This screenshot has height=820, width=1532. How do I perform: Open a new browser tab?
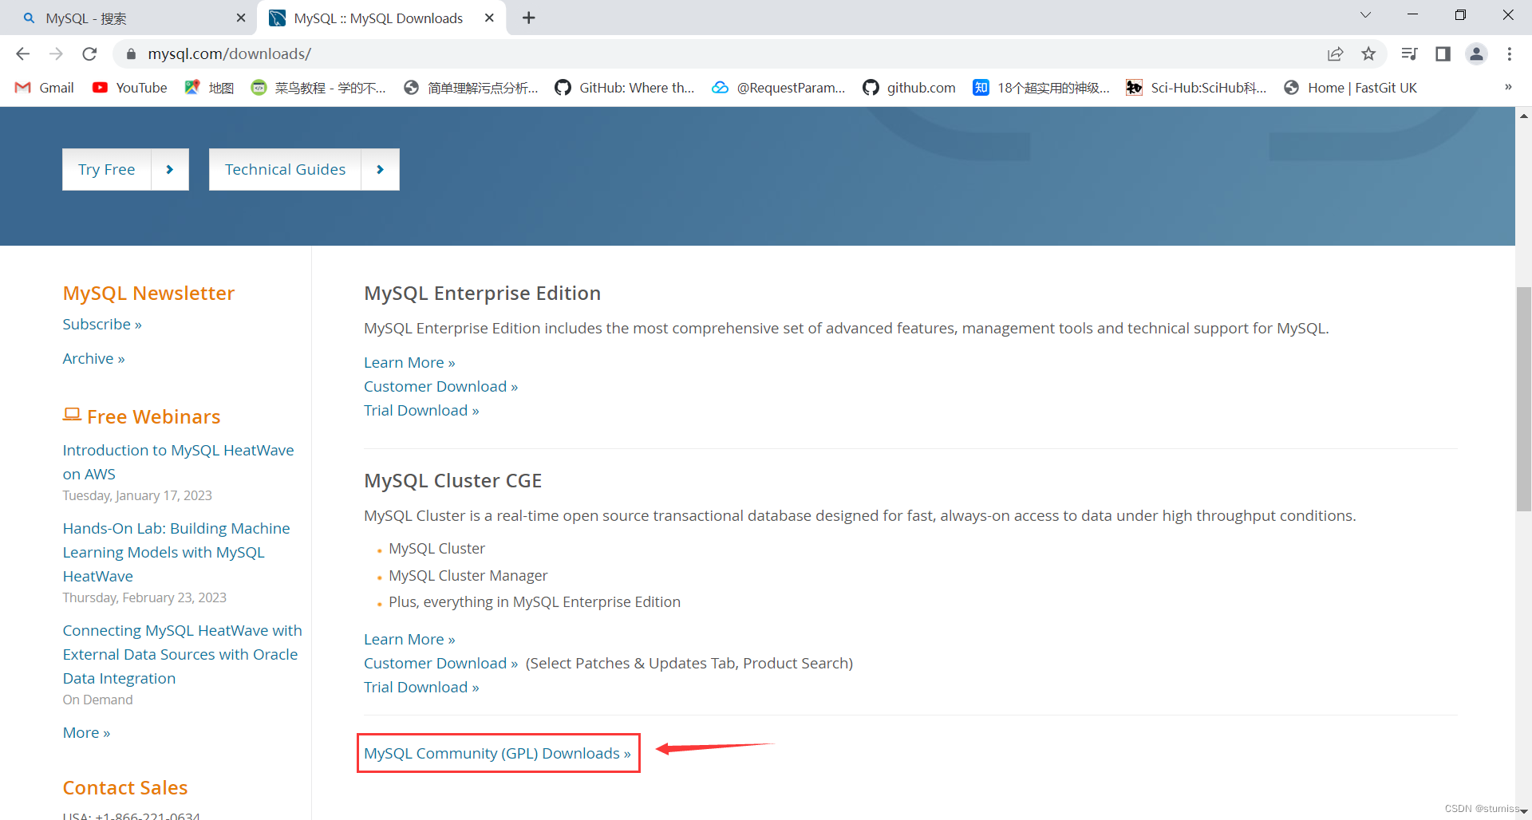528,18
